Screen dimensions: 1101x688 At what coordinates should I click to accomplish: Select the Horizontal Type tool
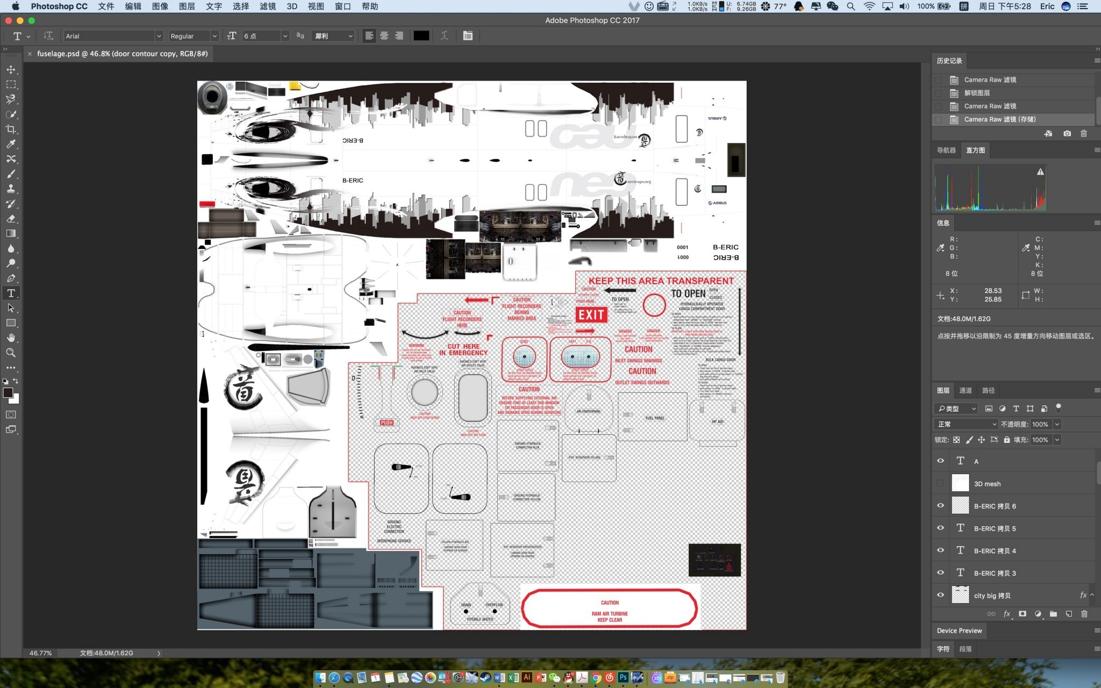point(11,293)
